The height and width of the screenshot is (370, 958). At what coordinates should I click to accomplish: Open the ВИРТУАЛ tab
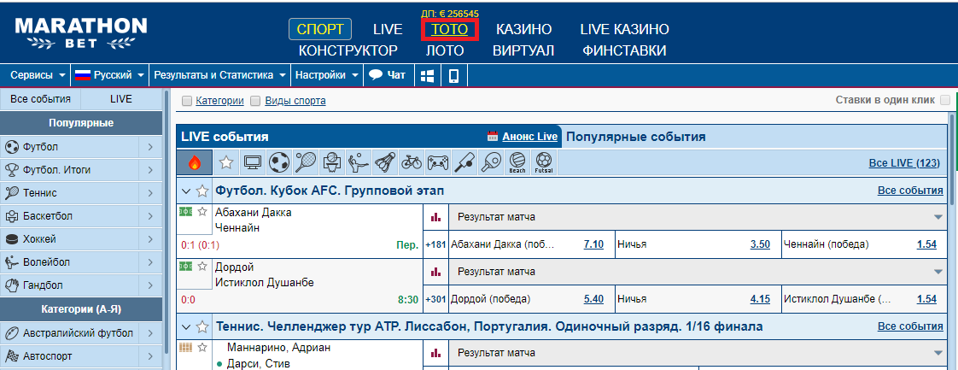(x=523, y=50)
